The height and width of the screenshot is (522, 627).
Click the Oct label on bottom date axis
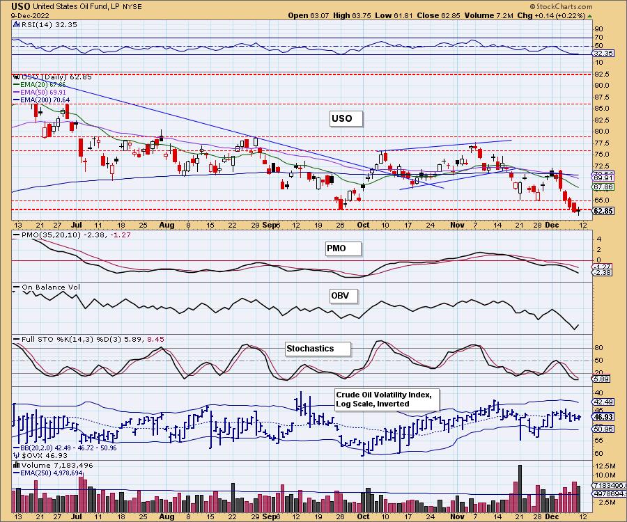pos(363,516)
